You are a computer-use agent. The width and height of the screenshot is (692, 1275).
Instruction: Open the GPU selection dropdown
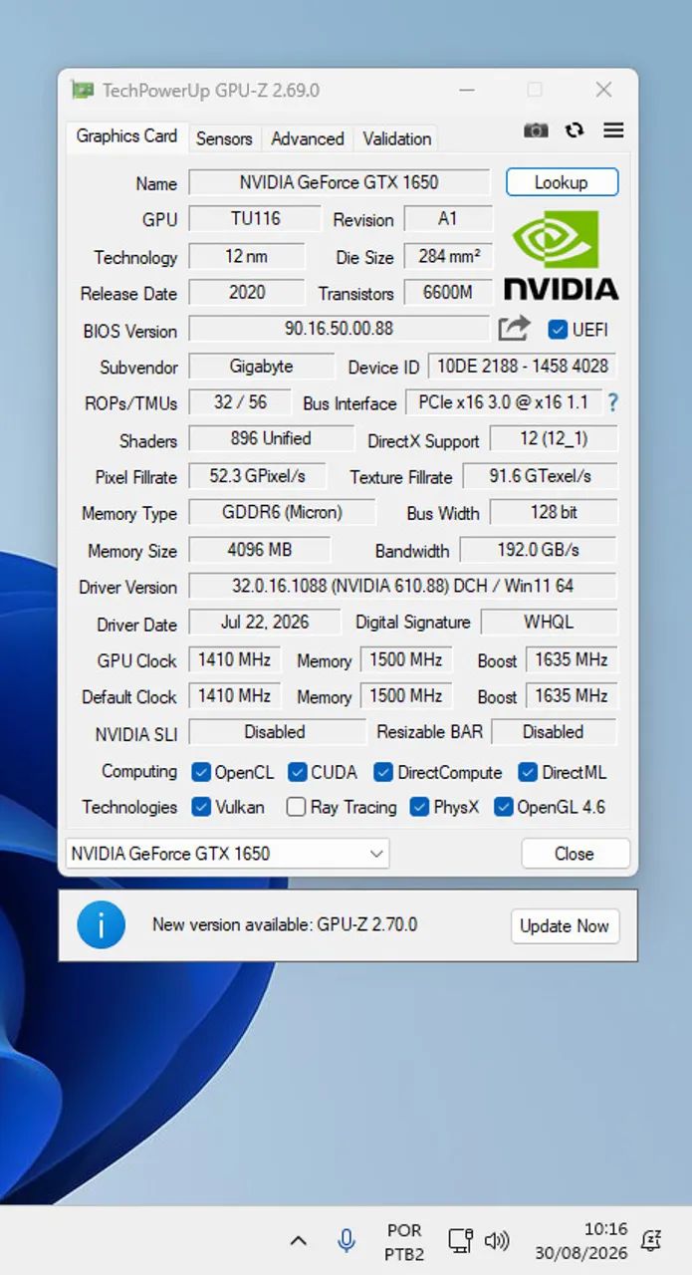tap(227, 854)
